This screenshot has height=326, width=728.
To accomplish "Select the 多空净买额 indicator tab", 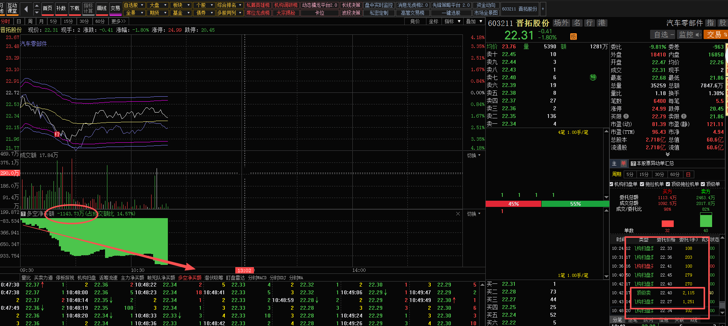I will (x=190, y=278).
